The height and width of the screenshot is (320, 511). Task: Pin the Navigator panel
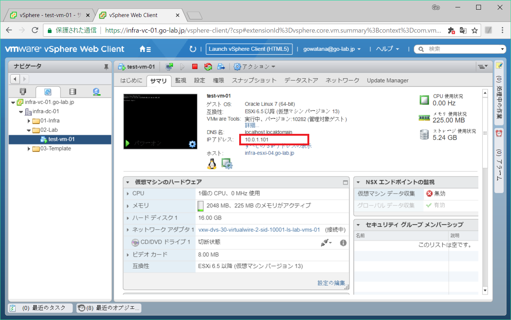106,67
